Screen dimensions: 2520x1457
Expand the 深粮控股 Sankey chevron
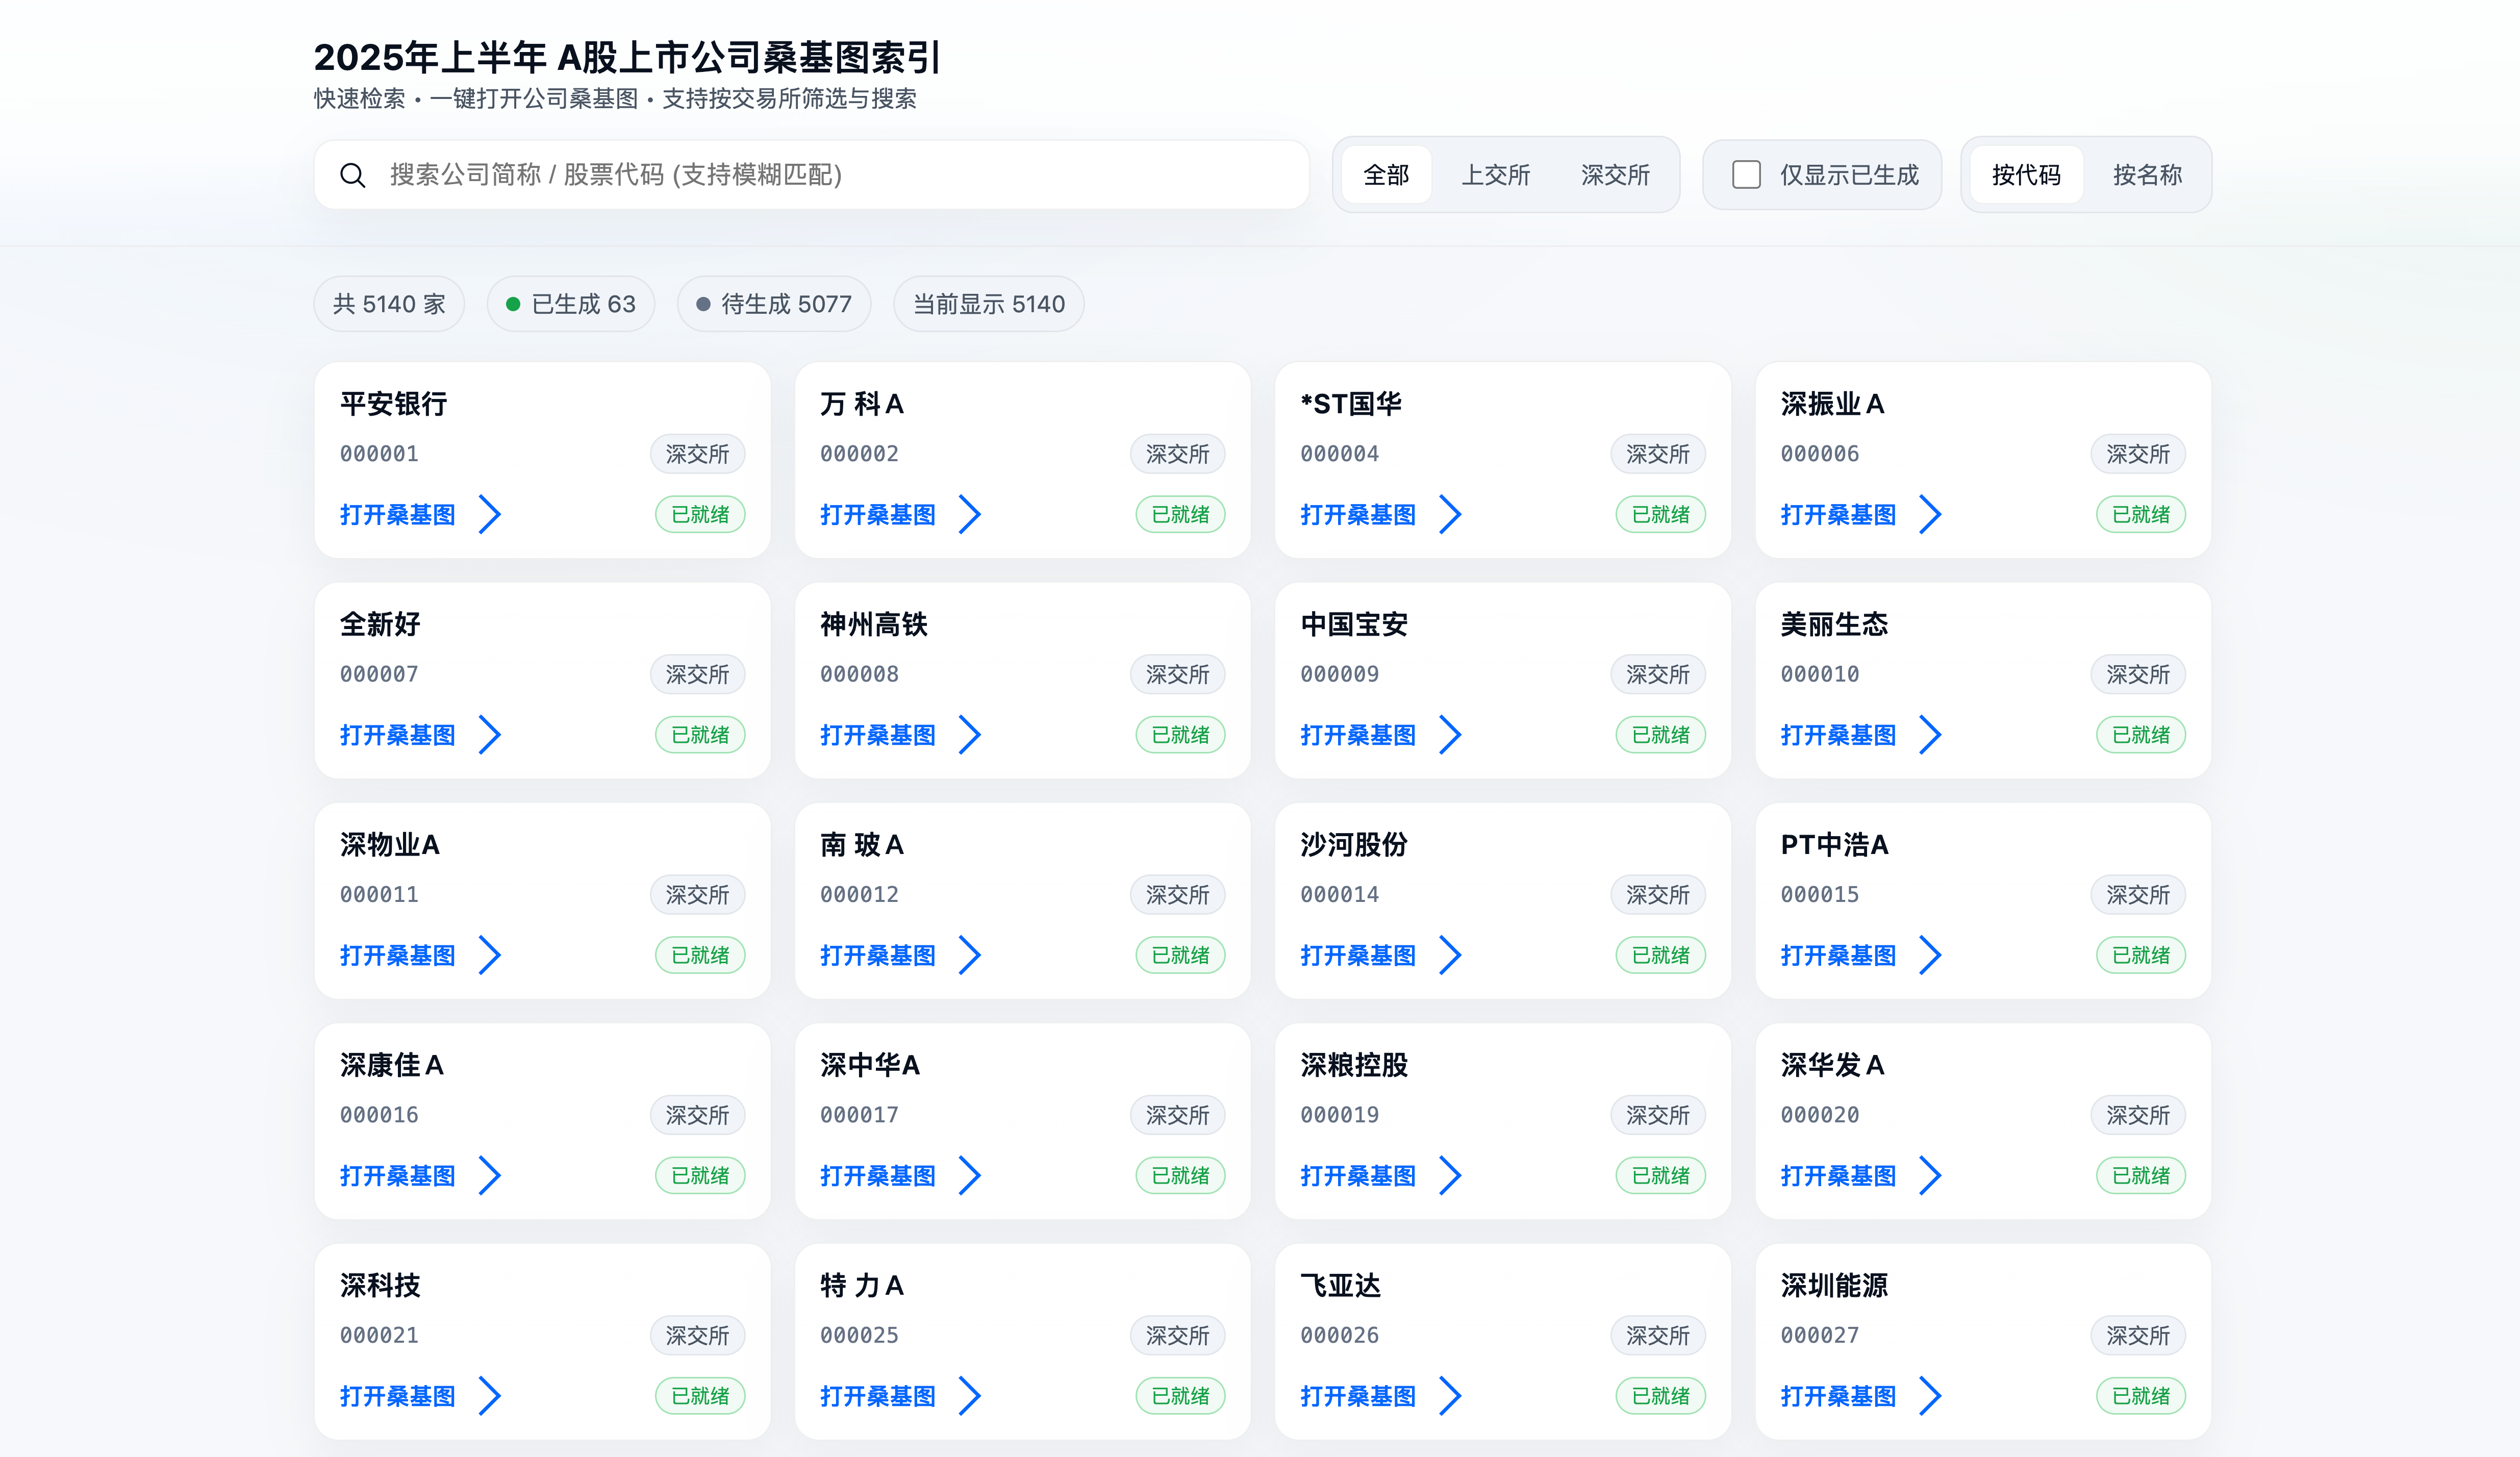(x=1451, y=1175)
